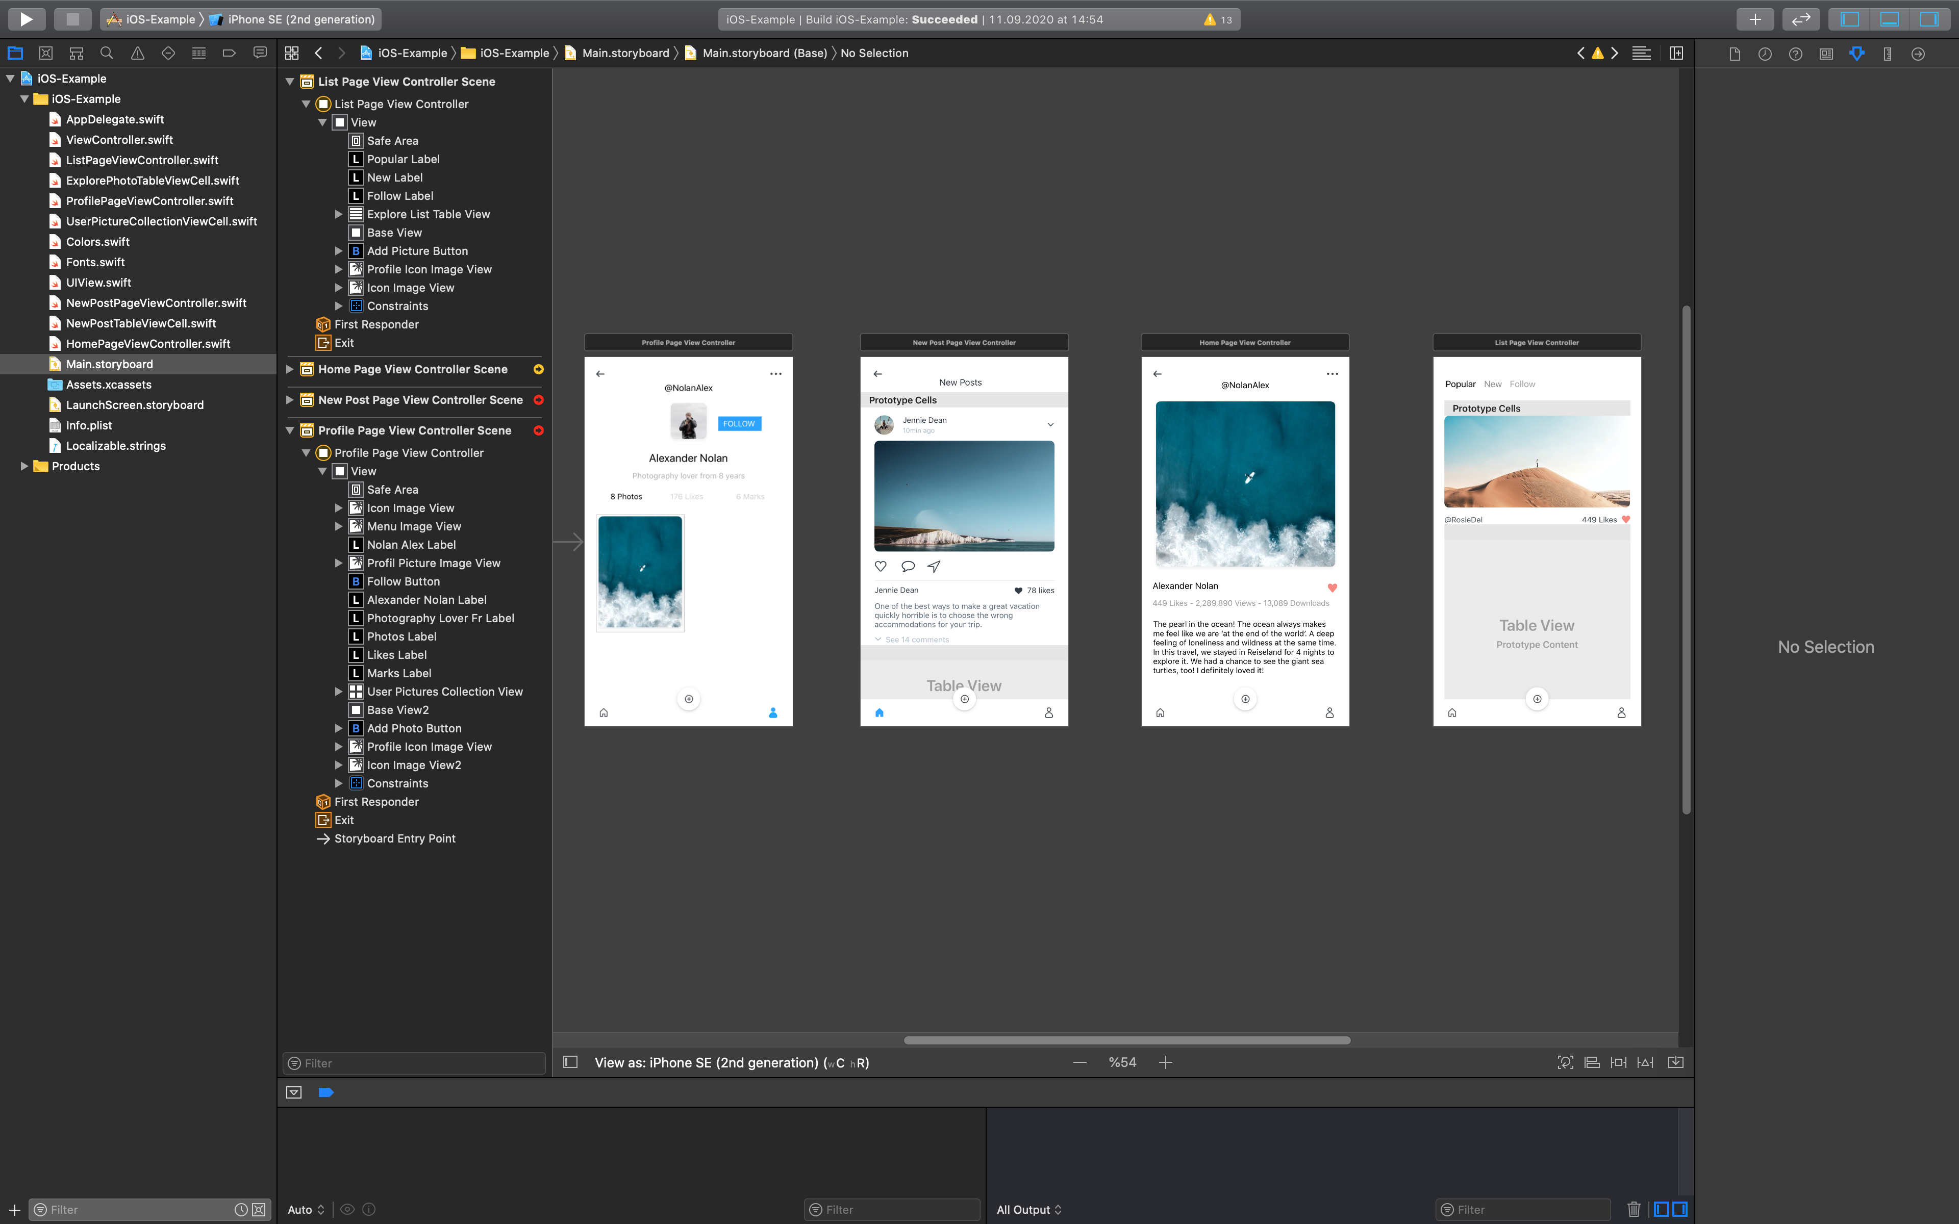Open the File inspector
Image resolution: width=1959 pixels, height=1224 pixels.
pyautogui.click(x=1735, y=54)
